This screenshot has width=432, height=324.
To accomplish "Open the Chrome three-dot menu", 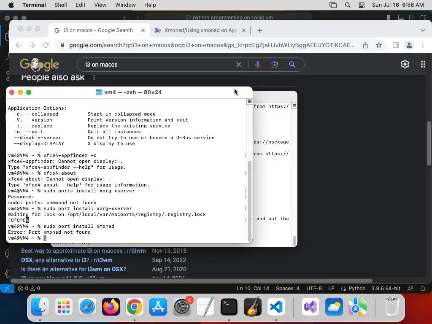I will [x=423, y=45].
